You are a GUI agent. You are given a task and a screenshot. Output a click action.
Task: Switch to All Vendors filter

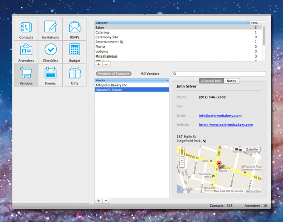coord(150,74)
